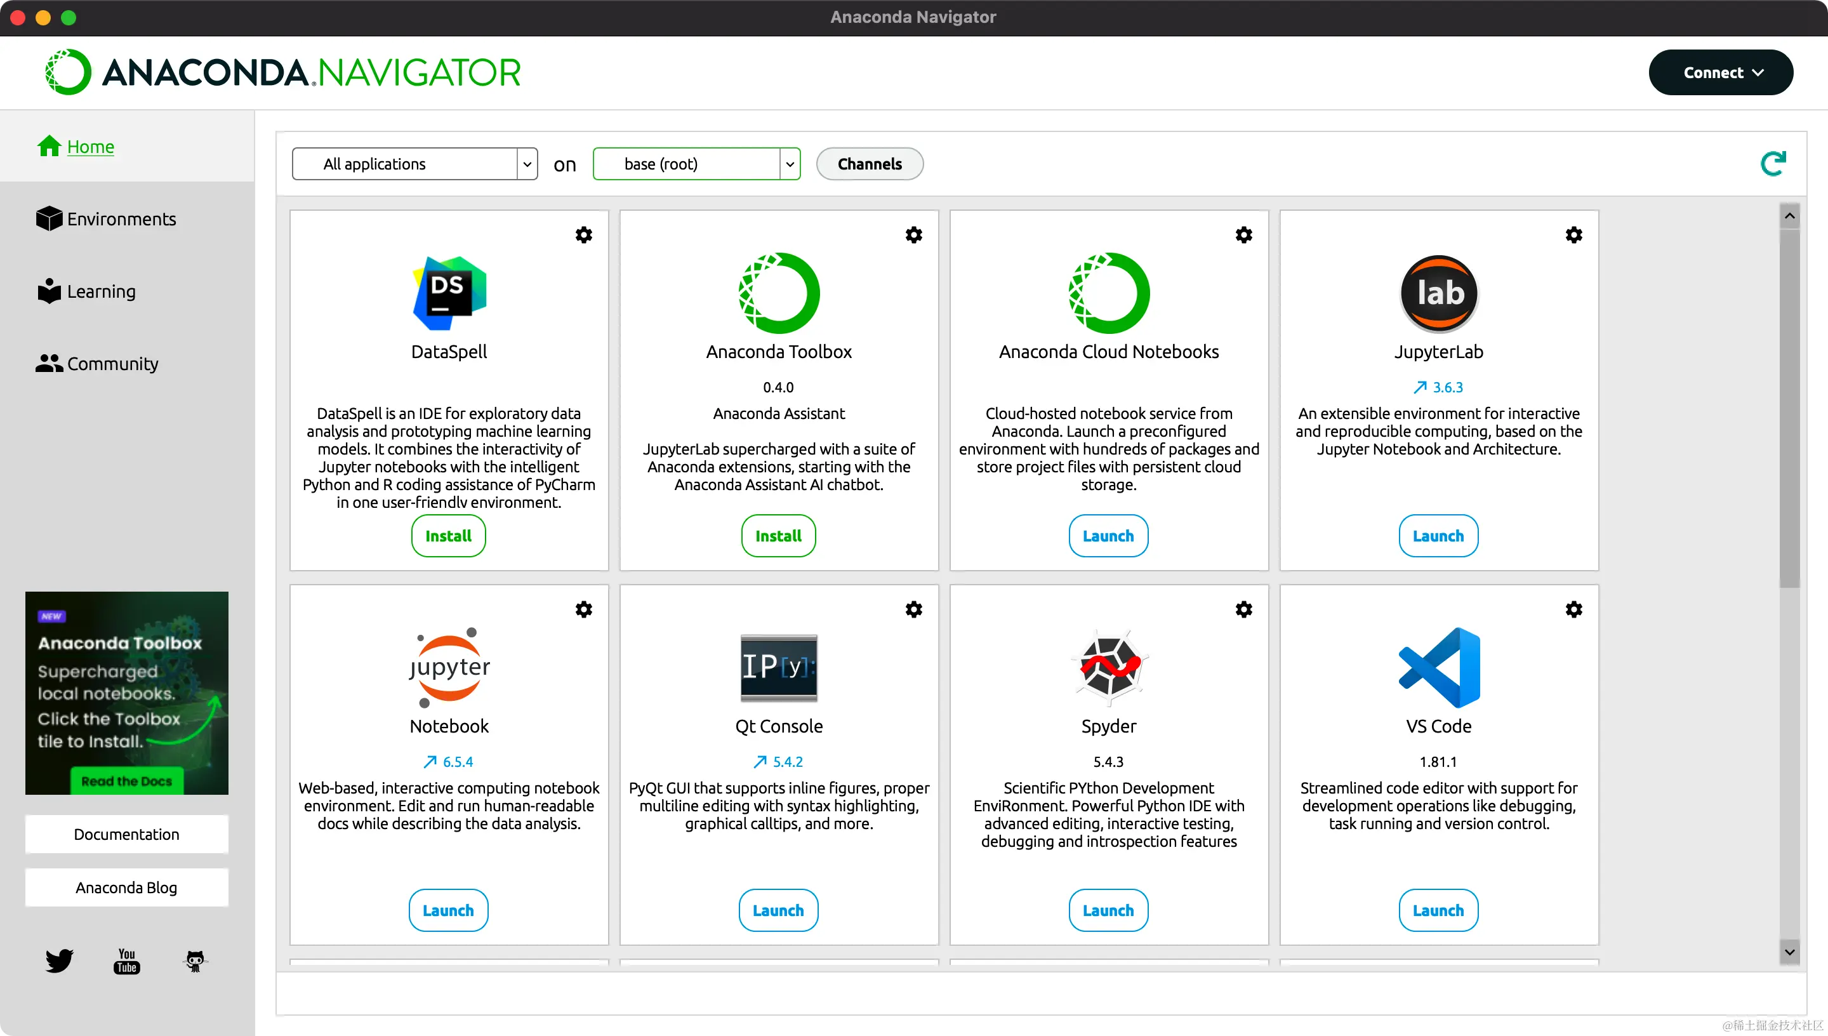
Task: Expand the Connect dropdown menu
Action: [x=1721, y=72]
